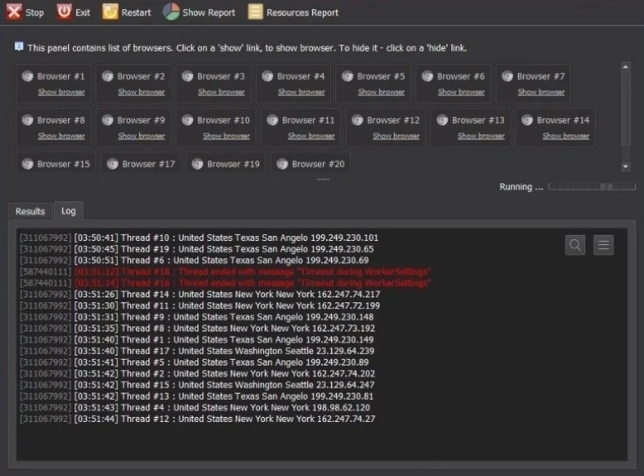Click the Browser #10 chrome icon
This screenshot has height=476, width=644.
pyautogui.click(x=188, y=120)
